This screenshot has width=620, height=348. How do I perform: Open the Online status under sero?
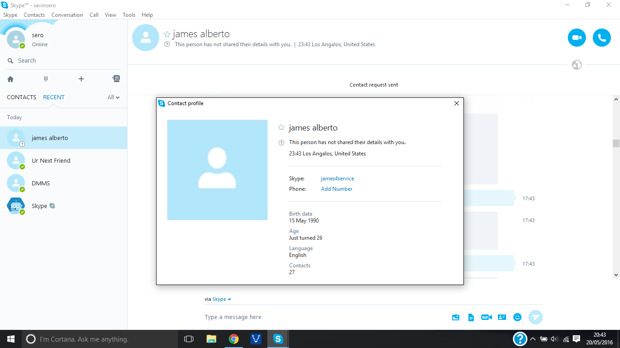tap(39, 44)
